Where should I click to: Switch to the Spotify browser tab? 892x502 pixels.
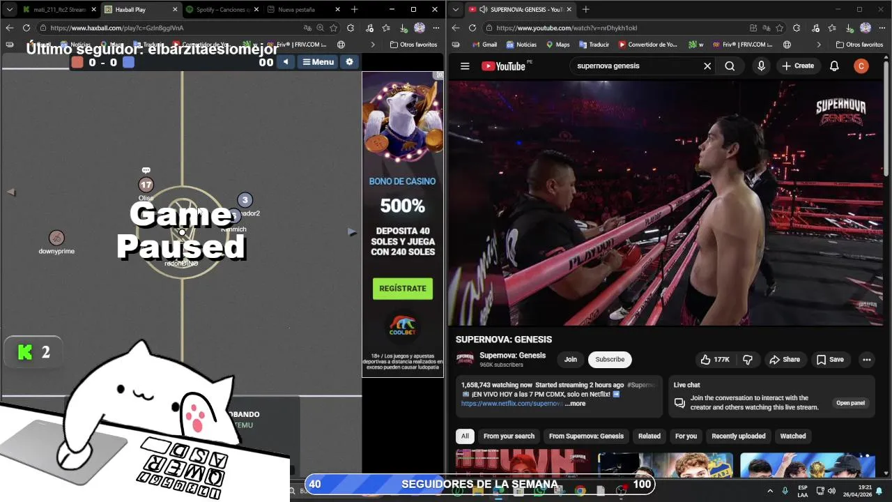(x=222, y=10)
